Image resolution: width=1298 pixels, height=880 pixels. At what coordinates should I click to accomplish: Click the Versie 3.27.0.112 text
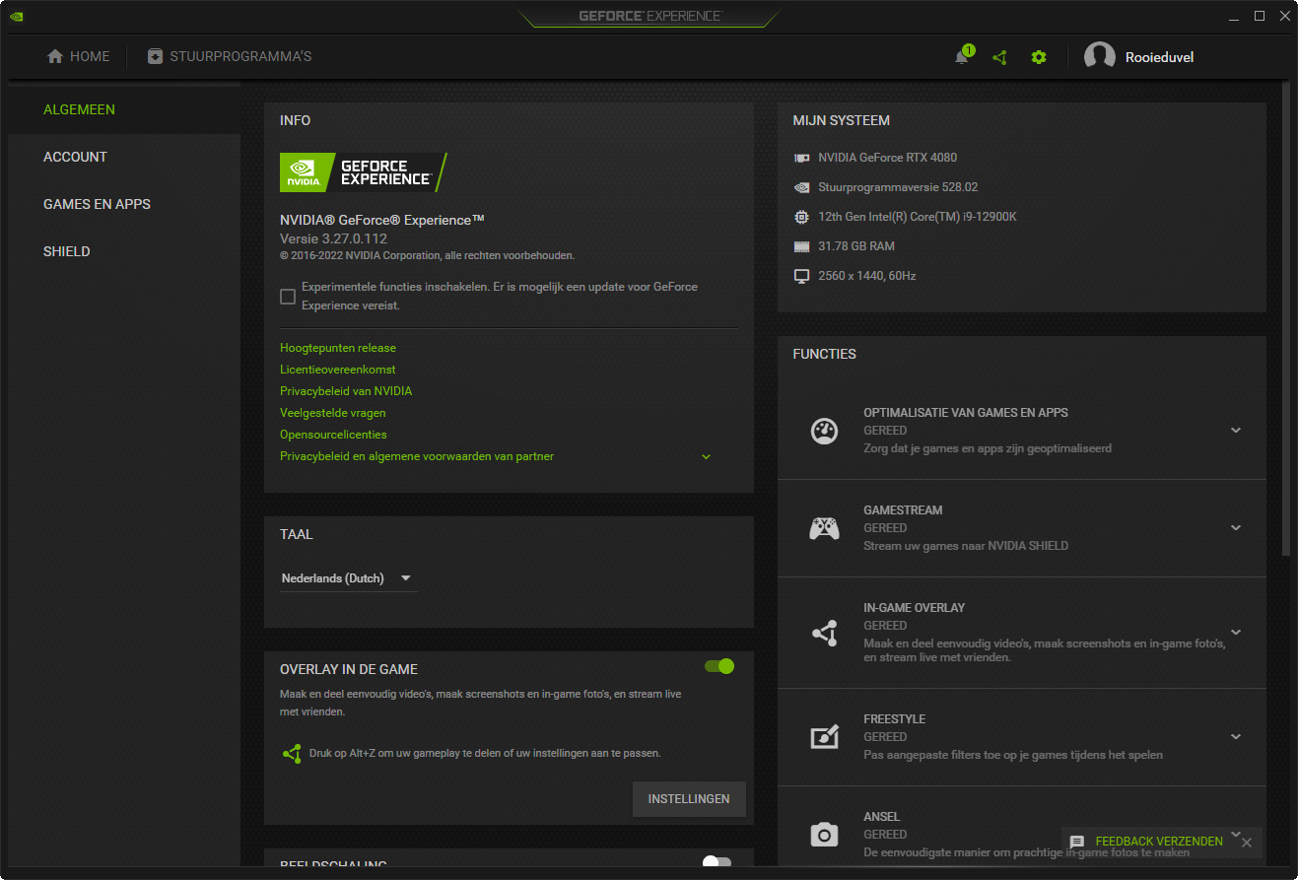pyautogui.click(x=333, y=238)
